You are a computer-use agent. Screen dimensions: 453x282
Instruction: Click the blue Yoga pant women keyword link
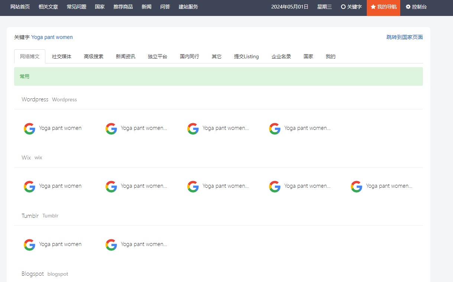coord(52,37)
